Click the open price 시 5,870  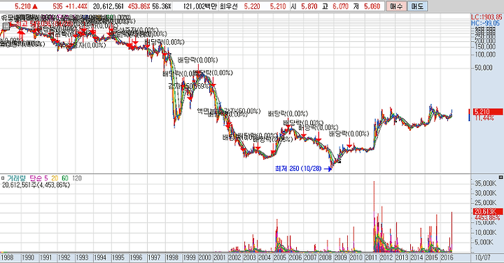click(304, 6)
